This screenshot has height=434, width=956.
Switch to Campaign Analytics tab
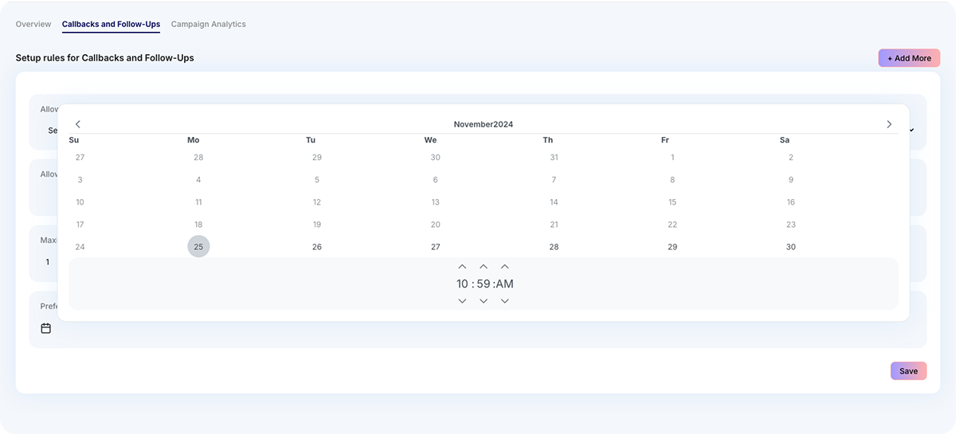[208, 25]
